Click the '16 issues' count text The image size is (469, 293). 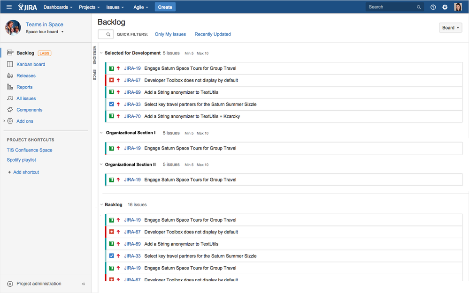(x=137, y=204)
